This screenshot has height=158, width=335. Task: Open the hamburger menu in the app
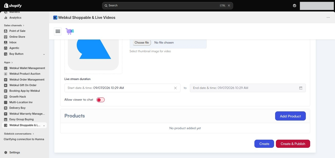click(x=58, y=31)
